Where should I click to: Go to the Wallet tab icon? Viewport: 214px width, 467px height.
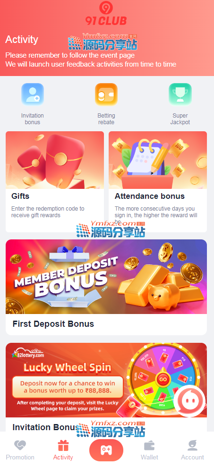click(149, 446)
